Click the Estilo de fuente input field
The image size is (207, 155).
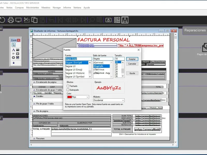(103, 59)
